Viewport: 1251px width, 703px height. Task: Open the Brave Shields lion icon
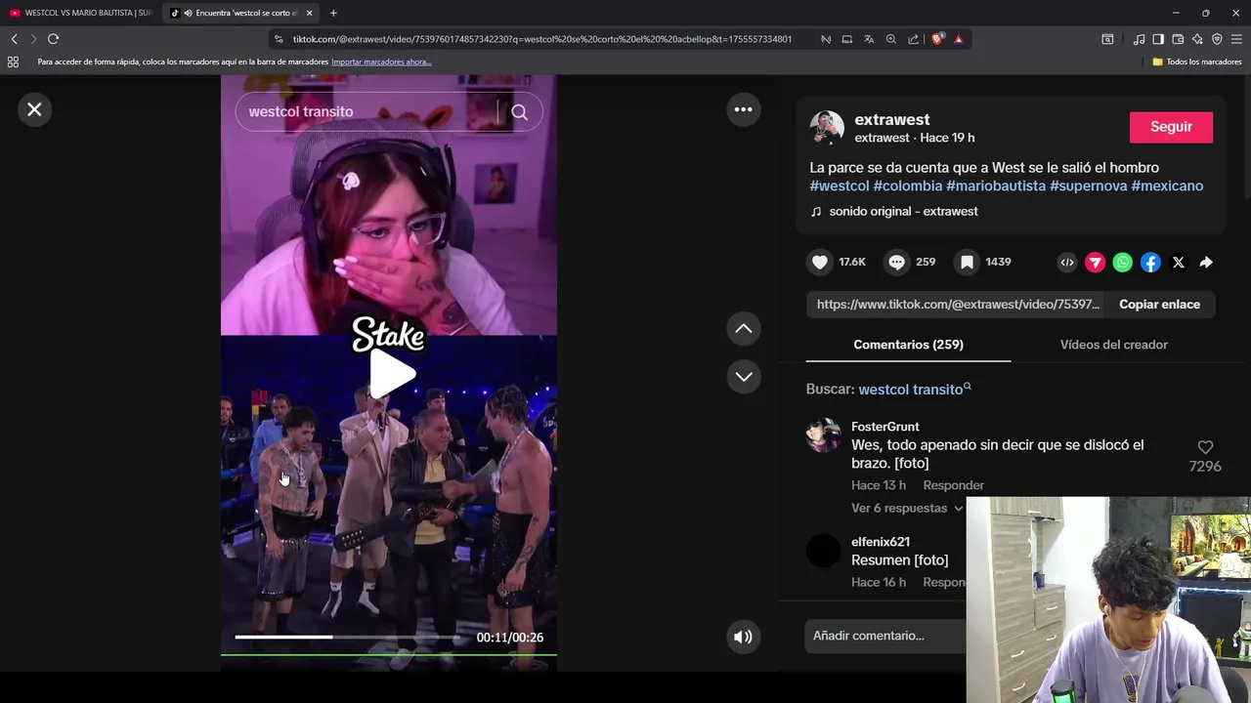(938, 39)
